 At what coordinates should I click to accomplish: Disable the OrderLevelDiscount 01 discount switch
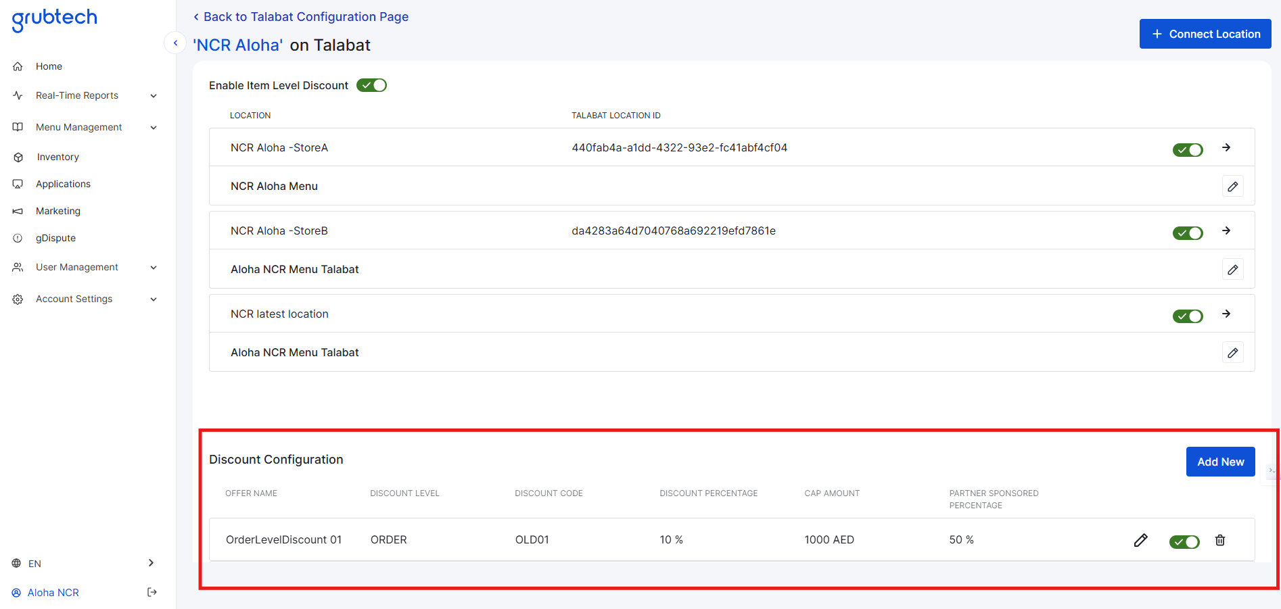coord(1184,541)
